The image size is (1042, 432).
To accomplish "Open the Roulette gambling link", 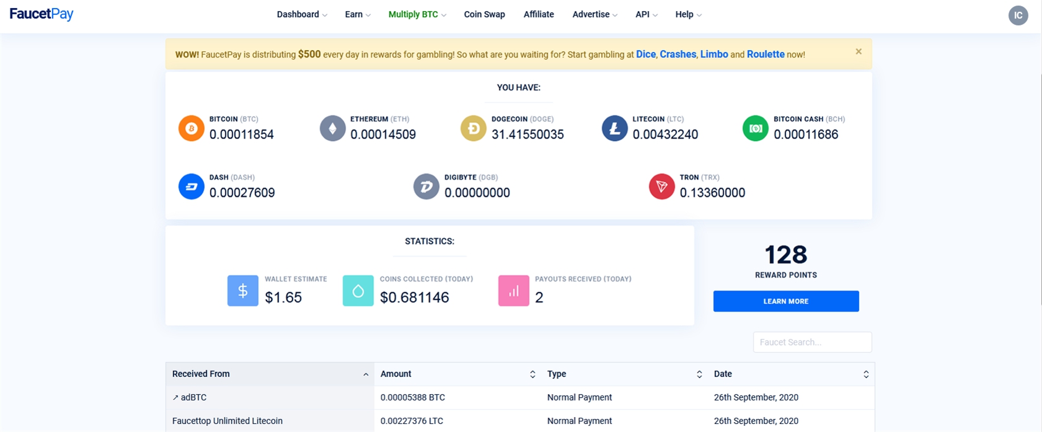I will 766,55.
